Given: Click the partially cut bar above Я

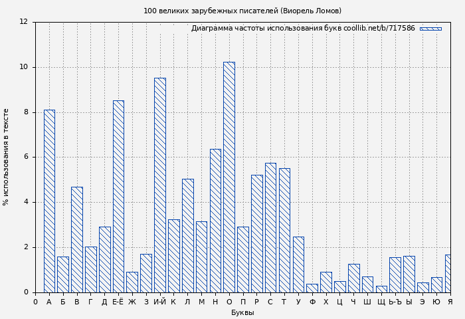Looking at the screenshot, I should pyautogui.click(x=448, y=273).
